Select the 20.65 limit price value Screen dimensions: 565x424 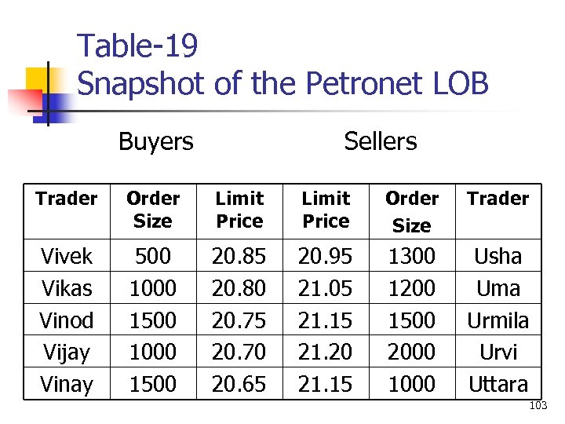pyautogui.click(x=239, y=384)
